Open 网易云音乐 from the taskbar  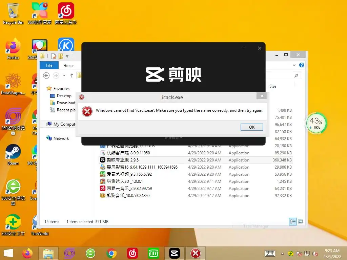pyautogui.click(x=132, y=253)
